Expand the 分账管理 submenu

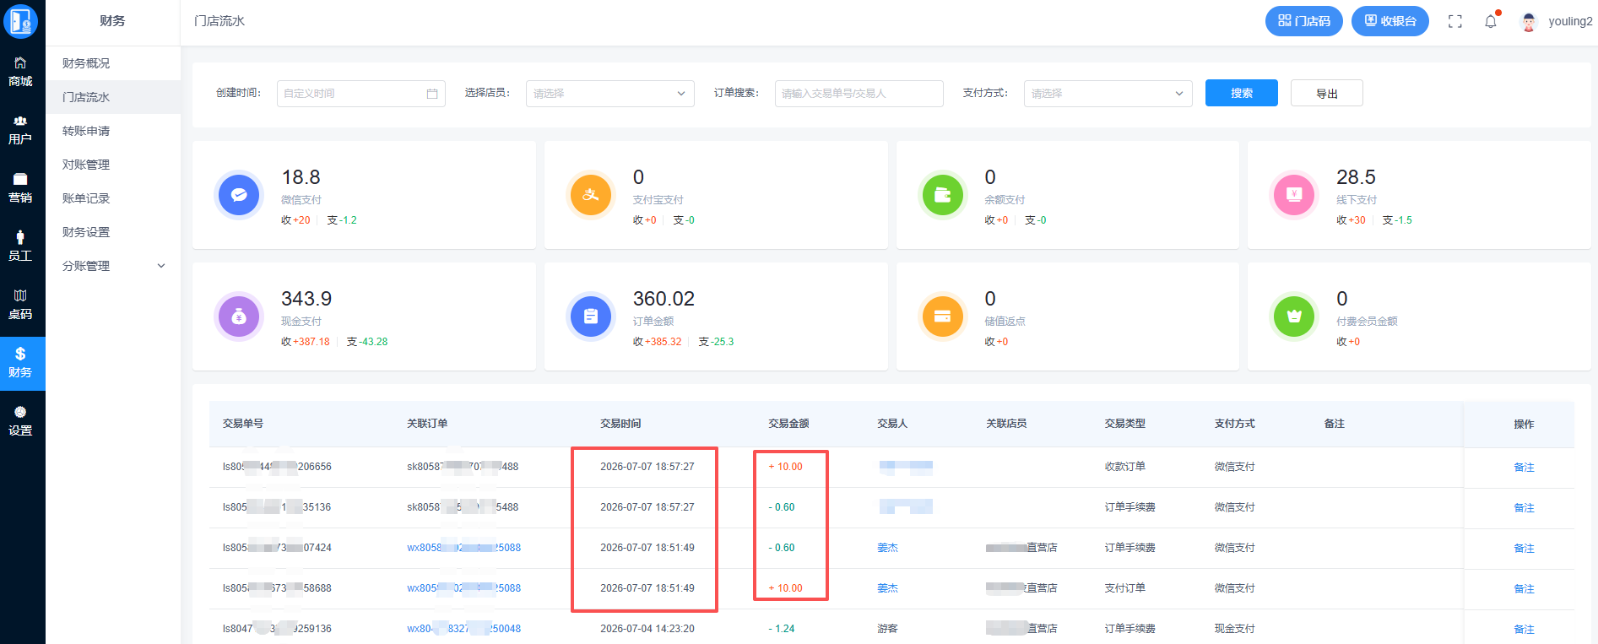pyautogui.click(x=113, y=266)
